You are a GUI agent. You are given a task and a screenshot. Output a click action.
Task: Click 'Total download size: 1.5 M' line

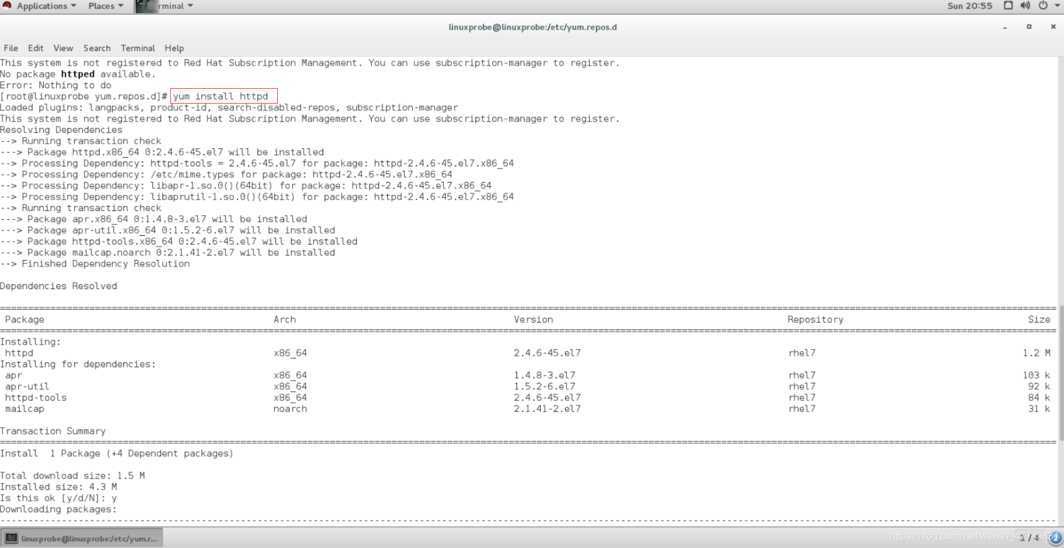[x=73, y=476]
